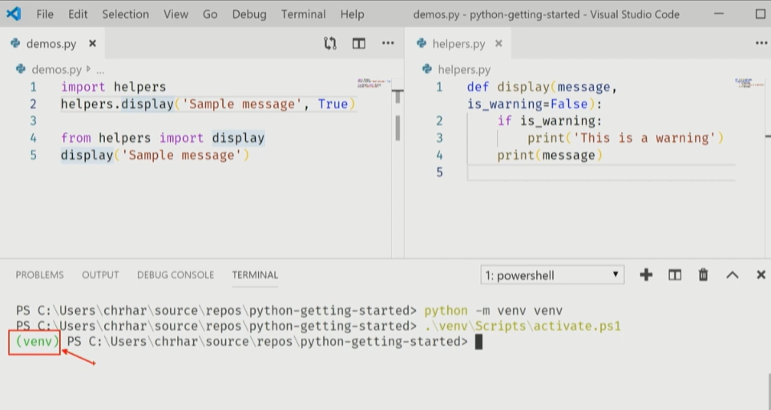Open the Debug menu
This screenshot has height=410, width=771.
click(x=249, y=14)
